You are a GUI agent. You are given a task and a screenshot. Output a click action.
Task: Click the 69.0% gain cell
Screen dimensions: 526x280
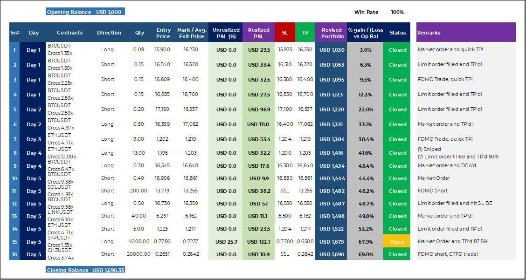[x=365, y=254]
